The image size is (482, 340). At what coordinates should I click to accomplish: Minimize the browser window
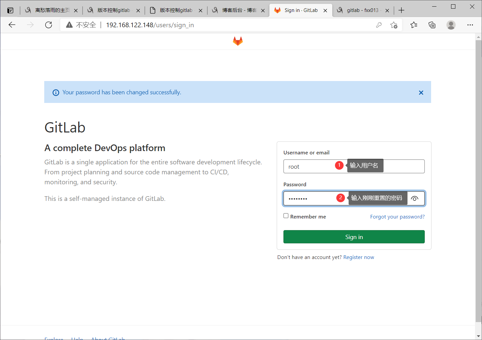tap(434, 7)
